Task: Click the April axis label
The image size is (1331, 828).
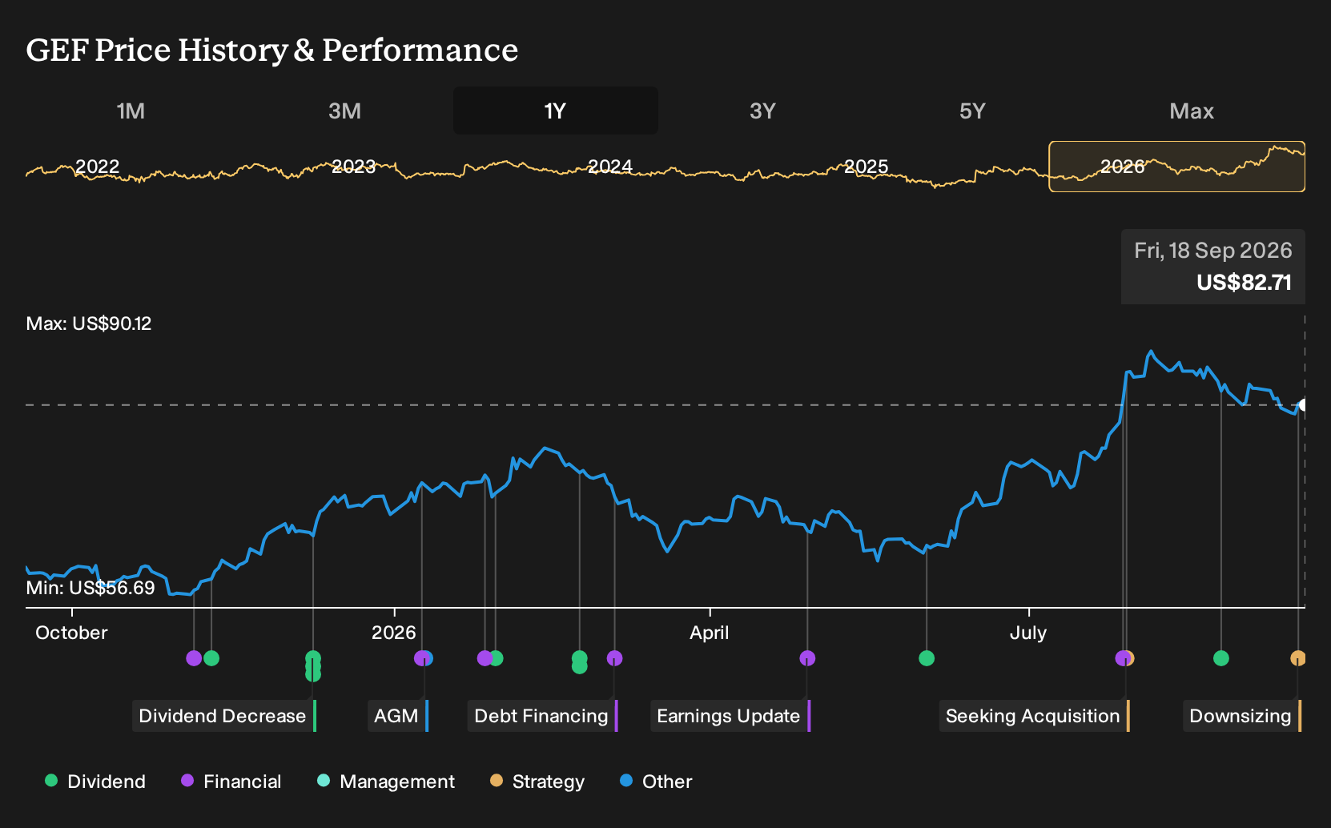Action: point(710,633)
